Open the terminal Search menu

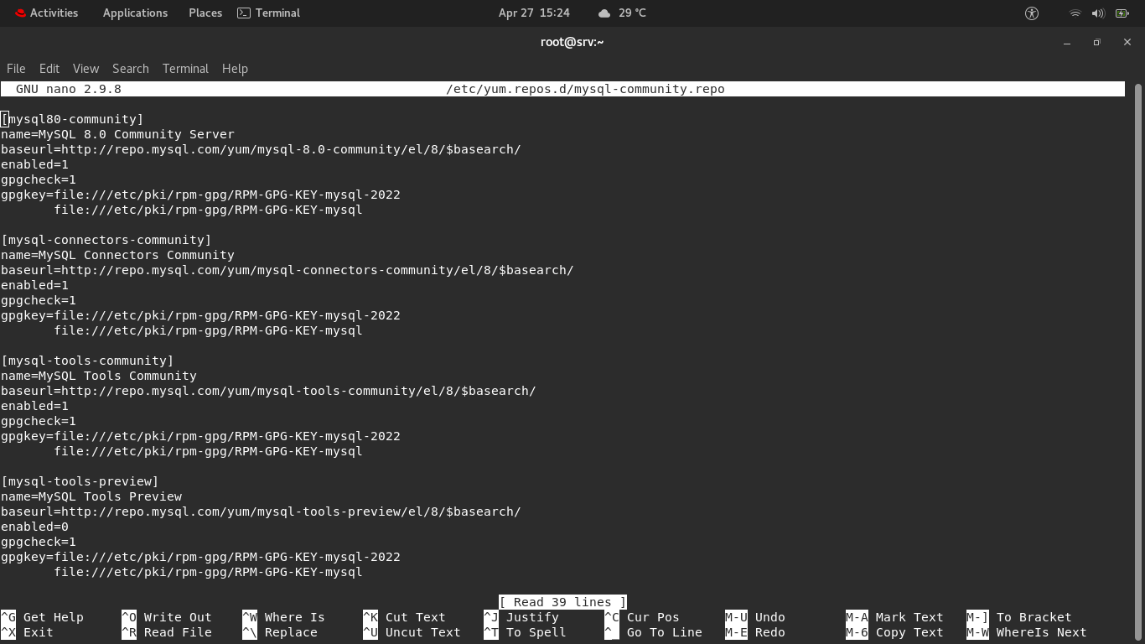point(131,69)
